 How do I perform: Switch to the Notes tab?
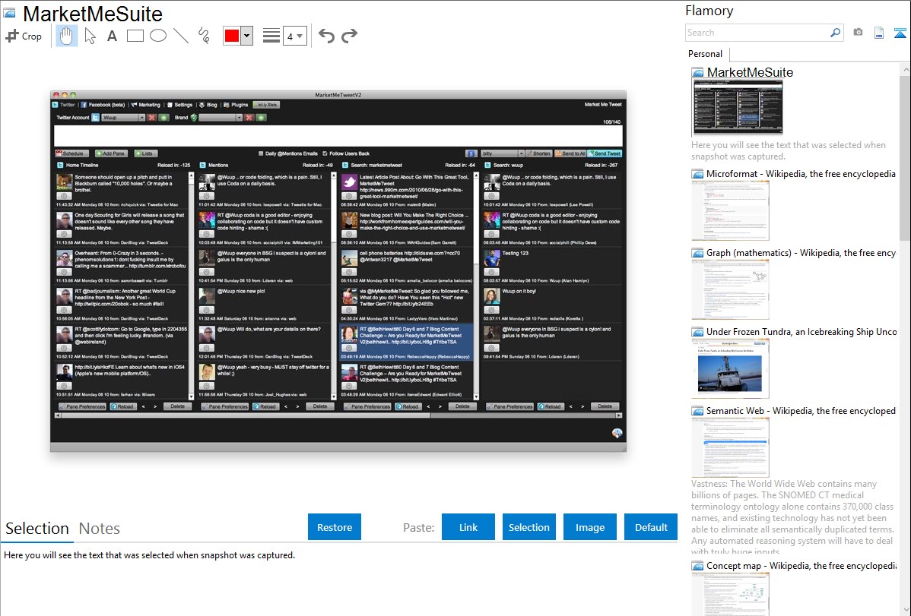[100, 529]
